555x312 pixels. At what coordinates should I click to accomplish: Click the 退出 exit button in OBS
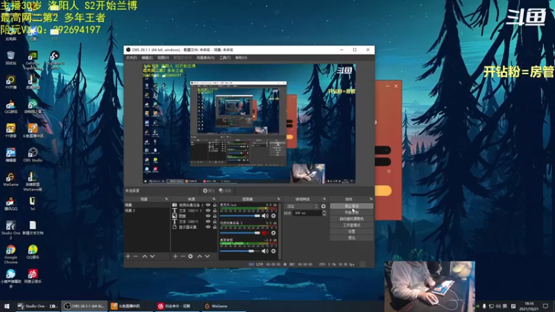[x=352, y=238]
